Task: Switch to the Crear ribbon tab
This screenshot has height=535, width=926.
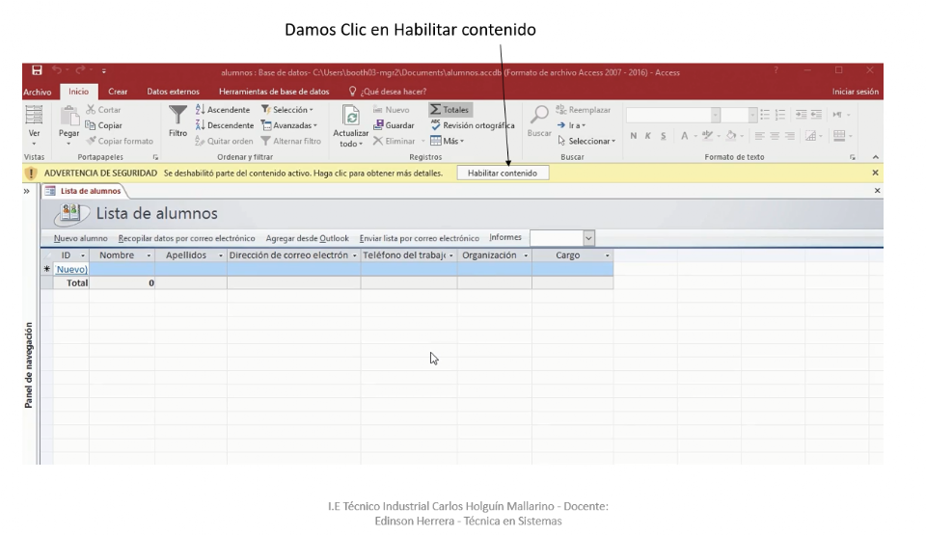Action: click(118, 92)
